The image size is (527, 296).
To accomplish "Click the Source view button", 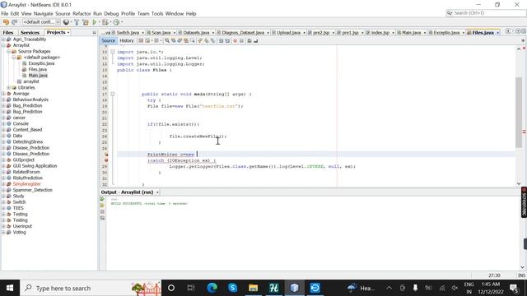I will tap(108, 40).
